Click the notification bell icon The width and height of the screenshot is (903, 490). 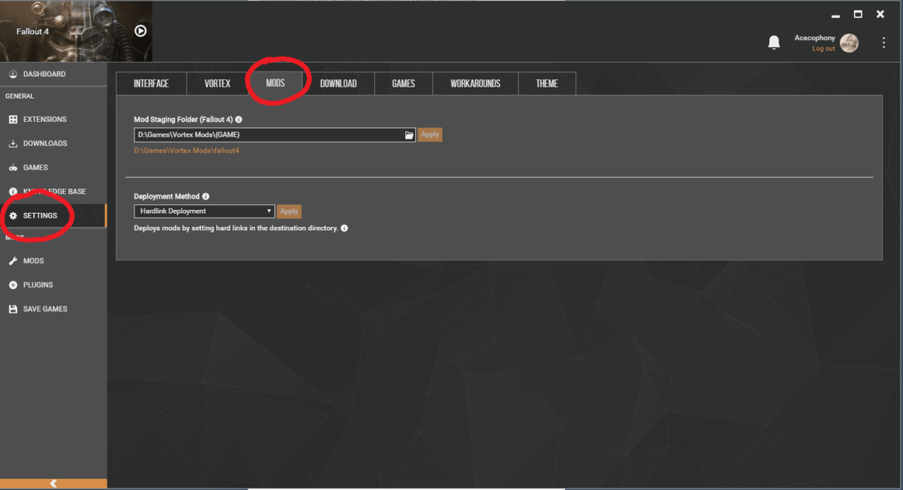(x=774, y=42)
